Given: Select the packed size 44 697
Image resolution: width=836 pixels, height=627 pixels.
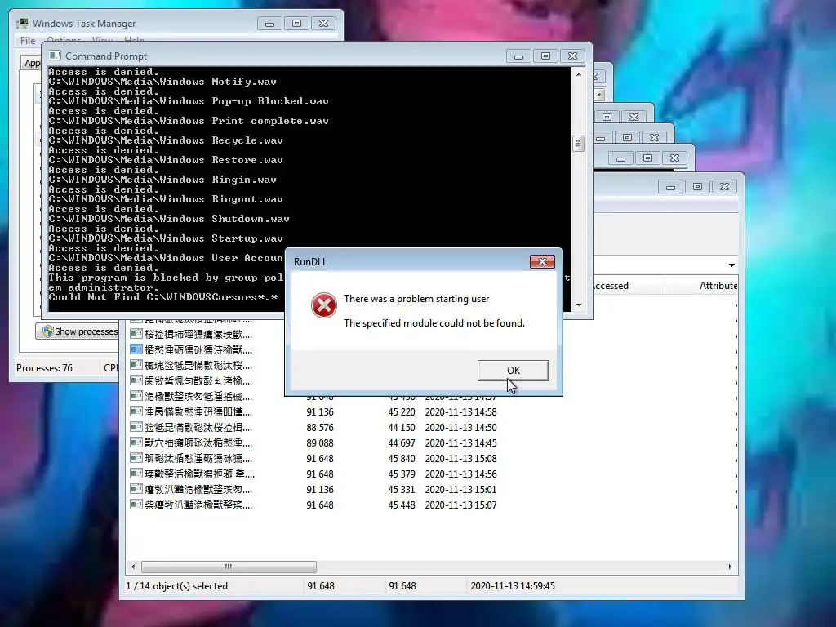Looking at the screenshot, I should (402, 443).
